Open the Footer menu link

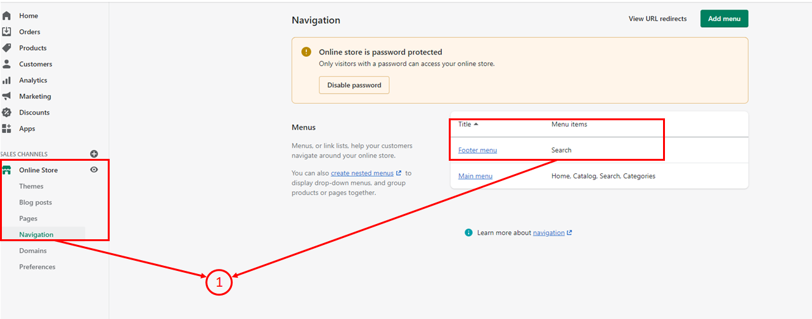[x=477, y=150]
